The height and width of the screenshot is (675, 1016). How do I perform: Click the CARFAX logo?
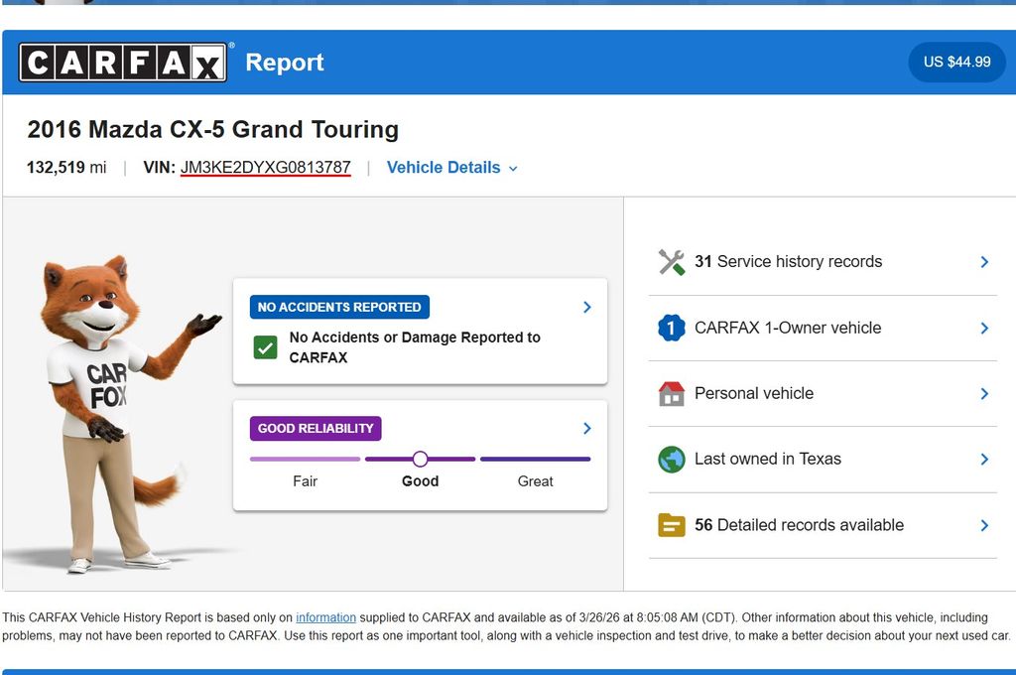click(123, 63)
